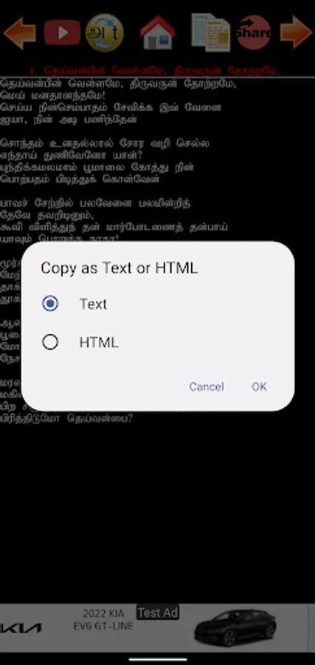This screenshot has width=315, height=665.
Task: Tap the system navigation home bar
Action: point(158,659)
